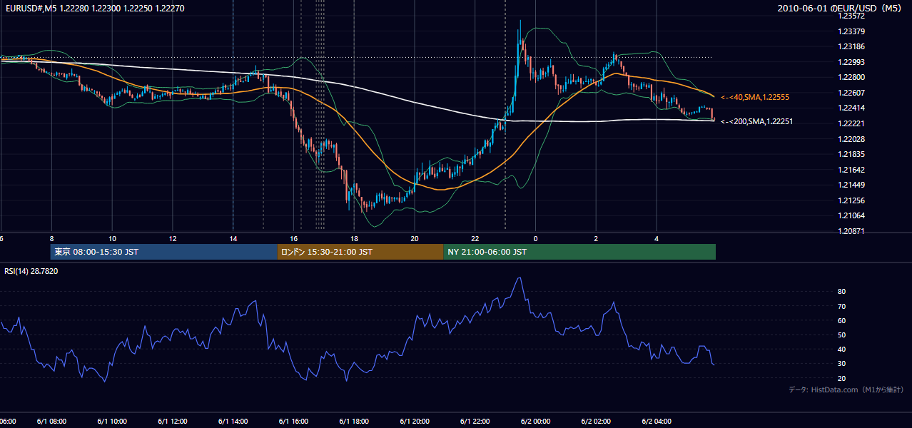
Task: Click RSI scale value 80
Action: point(841,292)
